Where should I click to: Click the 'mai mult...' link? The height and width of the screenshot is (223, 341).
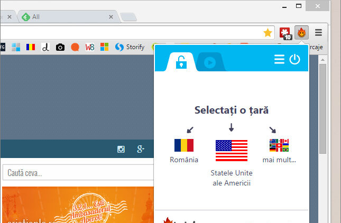point(279,160)
